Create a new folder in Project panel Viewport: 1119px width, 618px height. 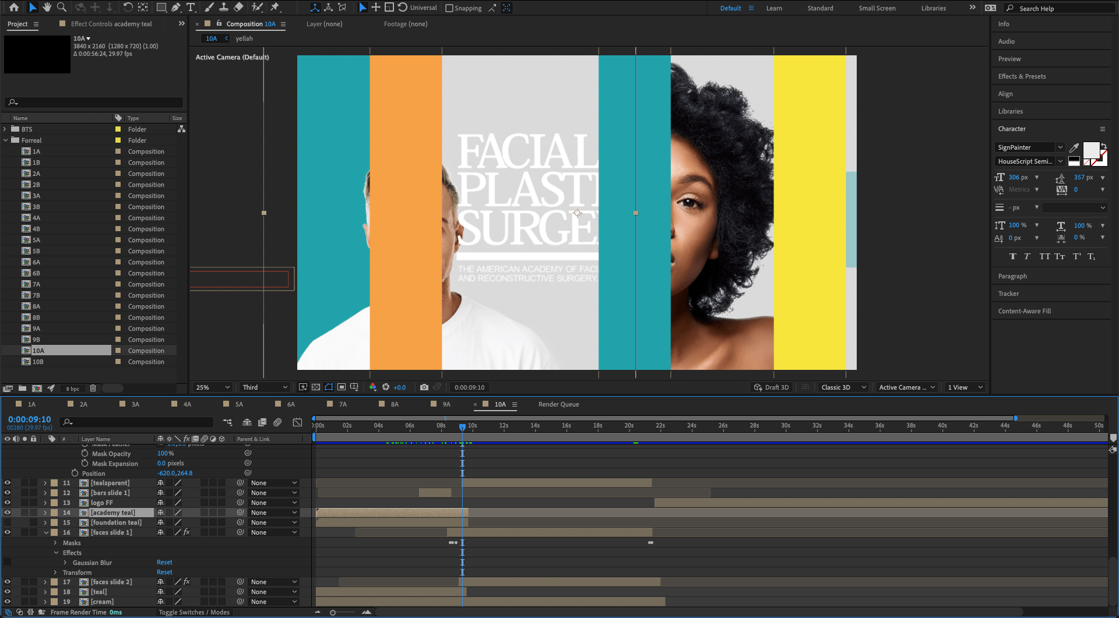point(22,389)
